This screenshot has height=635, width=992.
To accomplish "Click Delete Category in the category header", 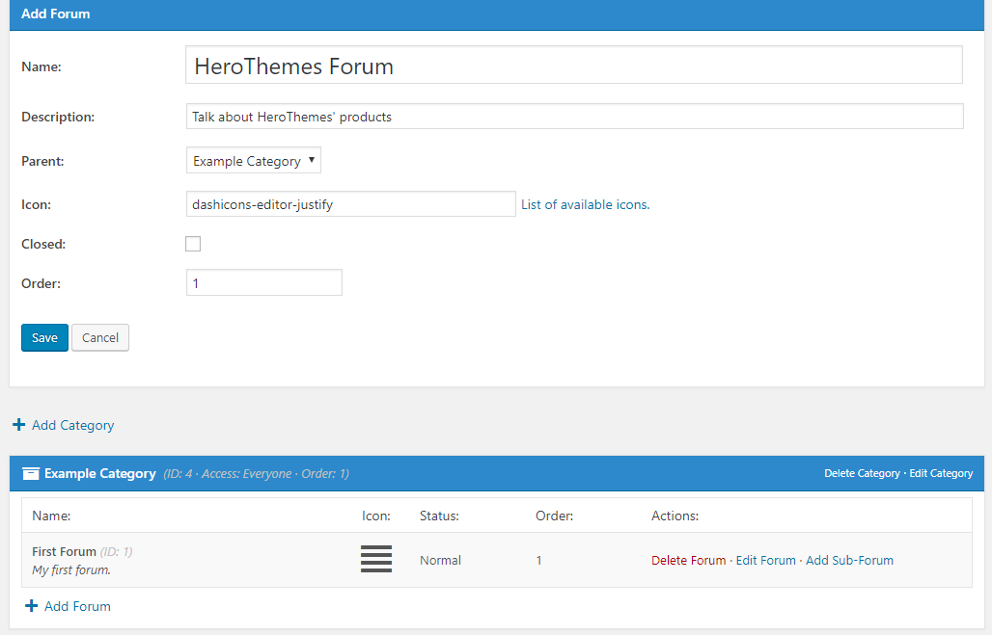I will [862, 473].
